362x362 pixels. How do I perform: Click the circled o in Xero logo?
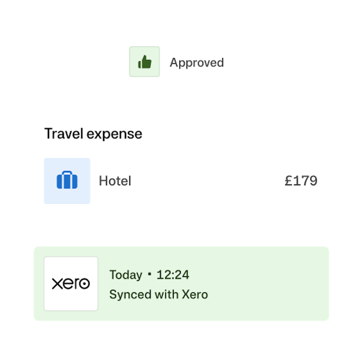coord(84,284)
